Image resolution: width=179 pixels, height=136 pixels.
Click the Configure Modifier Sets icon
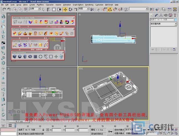coord(174,49)
